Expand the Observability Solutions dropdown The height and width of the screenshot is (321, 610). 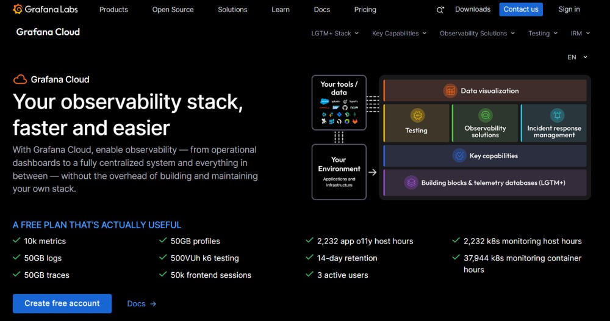(x=477, y=34)
